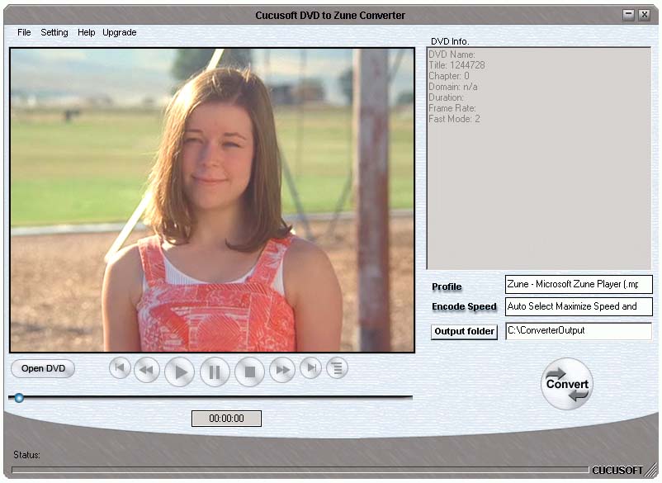The image size is (662, 483).
Task: Click the DVD Name: line
Action: tap(452, 54)
